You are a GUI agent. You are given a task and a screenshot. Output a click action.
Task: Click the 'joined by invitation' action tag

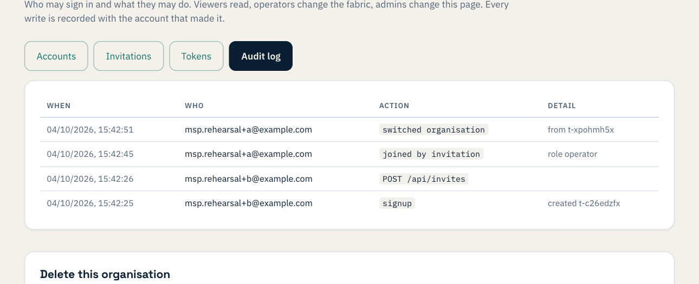coord(431,154)
